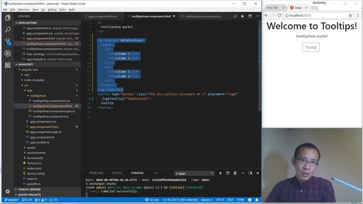Click the git branch indicator in status bar

[11, 200]
